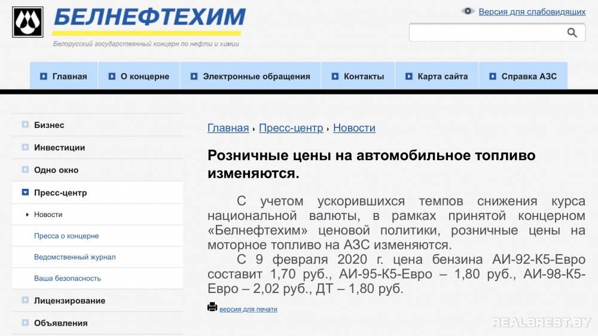This screenshot has width=598, height=336.
Task: Expand the Инвестиции sidebar section
Action: [25, 147]
